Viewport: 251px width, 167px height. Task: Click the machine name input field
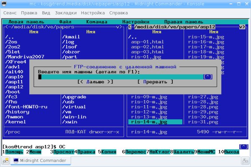point(121,77)
